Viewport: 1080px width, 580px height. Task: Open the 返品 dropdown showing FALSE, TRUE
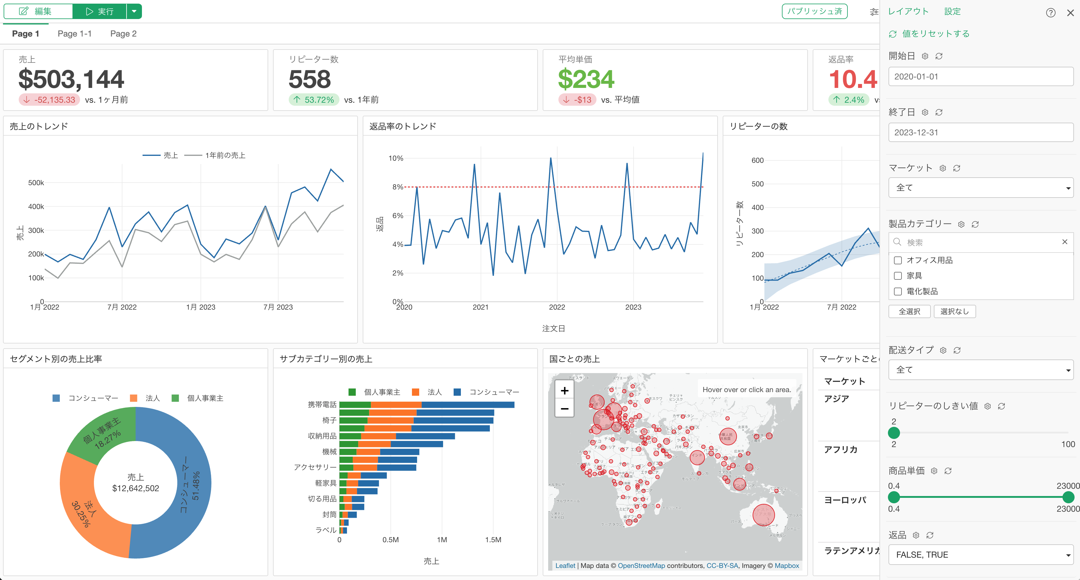click(981, 555)
